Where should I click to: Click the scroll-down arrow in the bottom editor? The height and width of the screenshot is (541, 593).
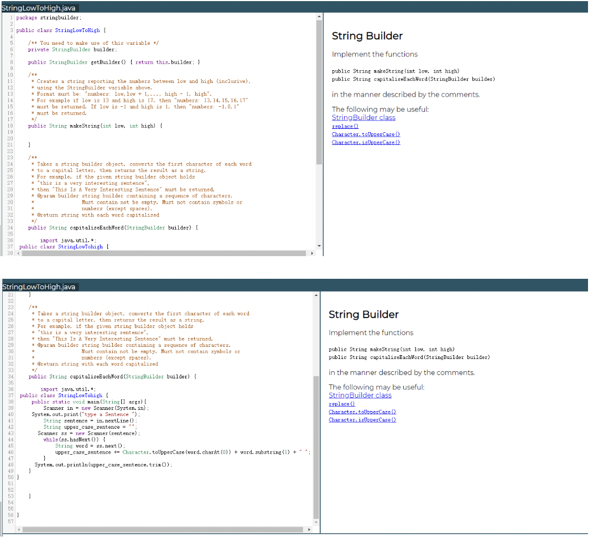(316, 523)
